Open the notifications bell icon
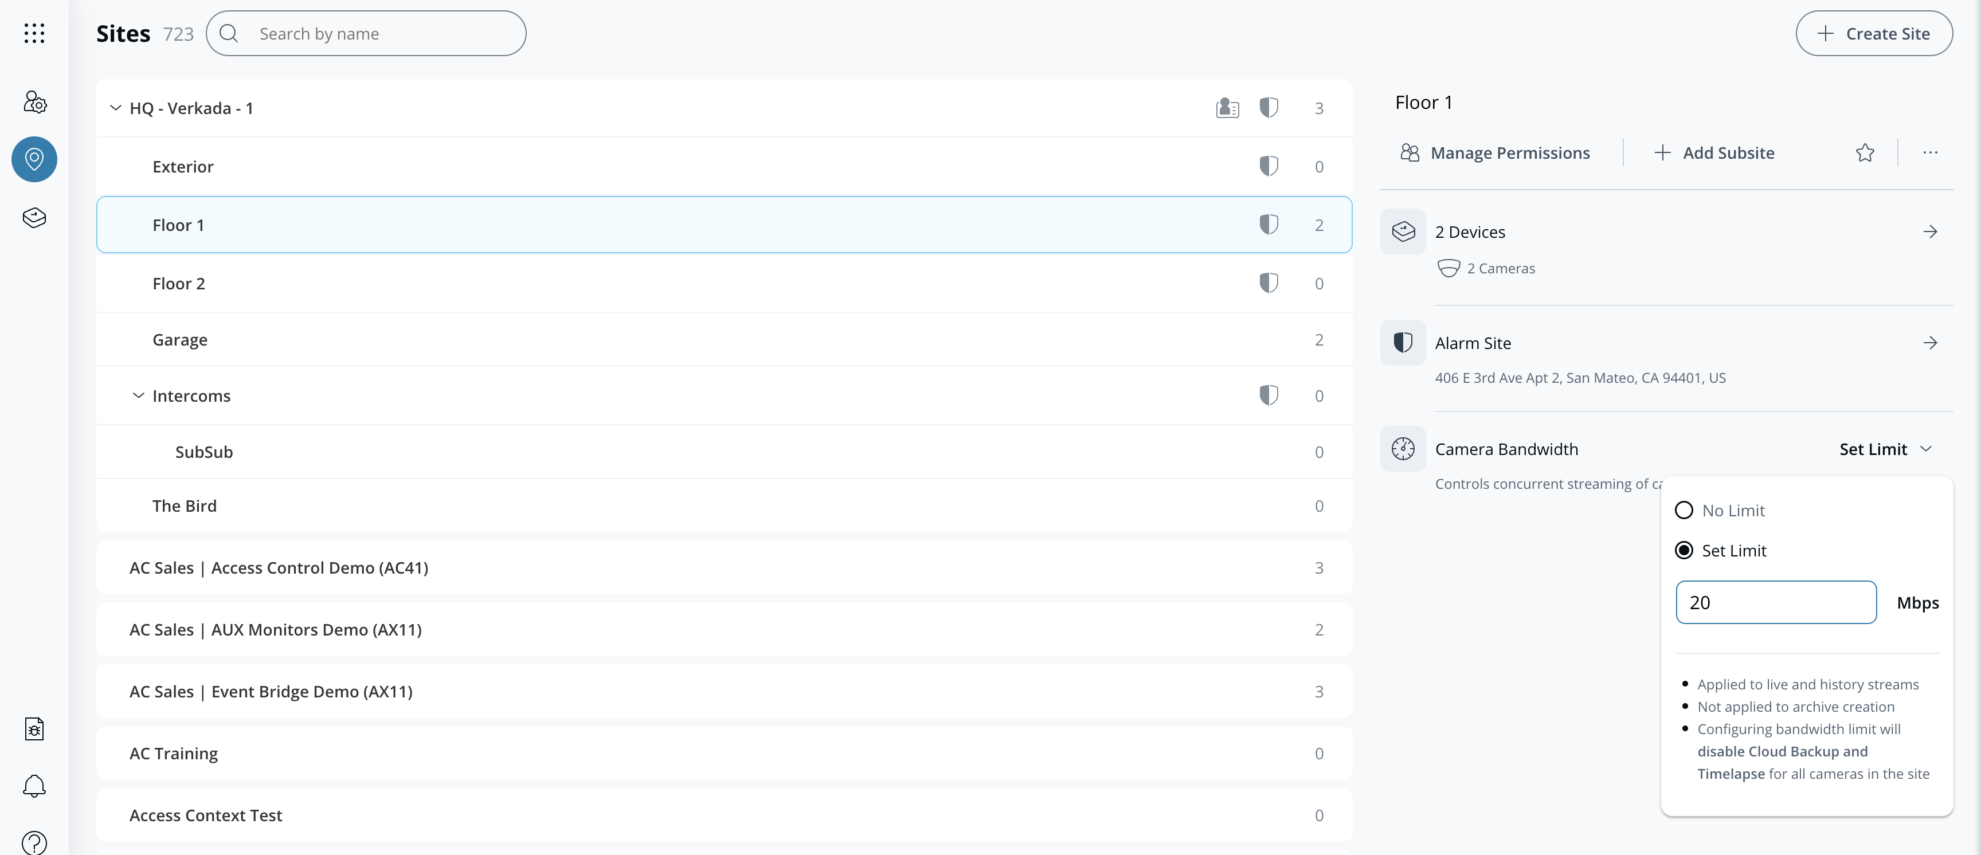 click(34, 786)
